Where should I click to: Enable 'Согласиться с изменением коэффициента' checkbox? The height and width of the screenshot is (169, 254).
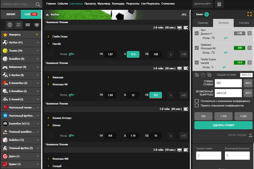[x=197, y=101]
